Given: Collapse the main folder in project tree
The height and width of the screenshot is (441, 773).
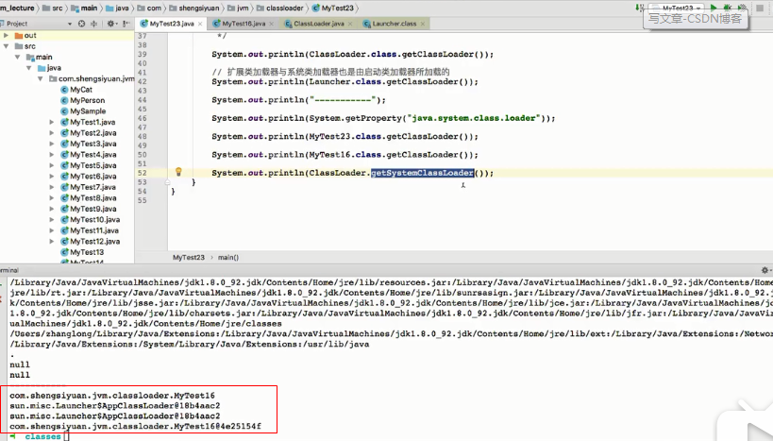Looking at the screenshot, I should point(17,58).
